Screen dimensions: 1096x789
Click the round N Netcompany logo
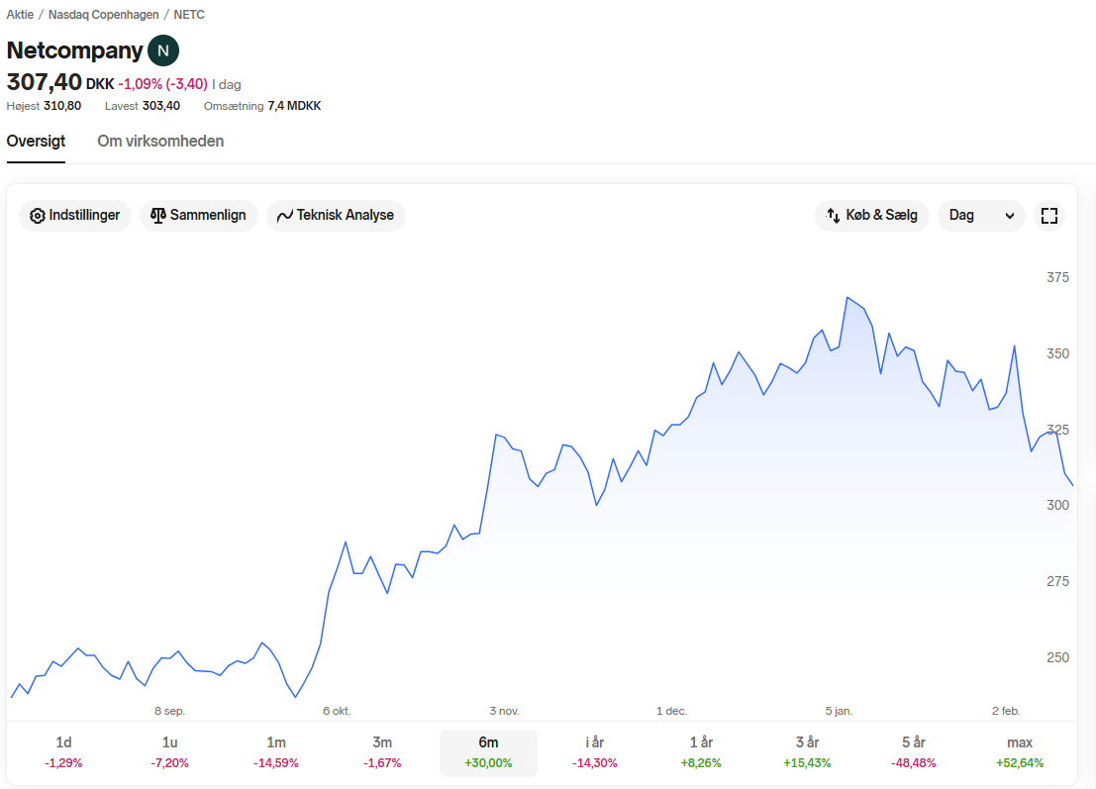[162, 50]
